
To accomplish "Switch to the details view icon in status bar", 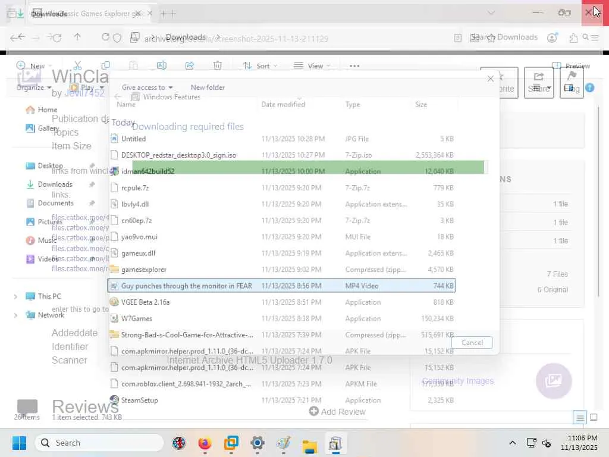I will [579, 417].
